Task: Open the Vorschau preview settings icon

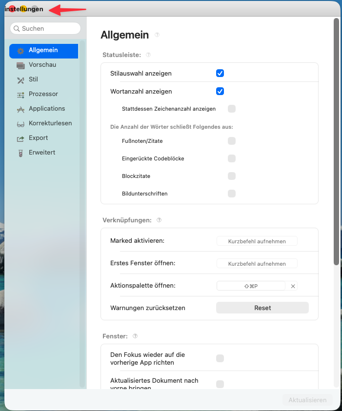Action: point(20,65)
